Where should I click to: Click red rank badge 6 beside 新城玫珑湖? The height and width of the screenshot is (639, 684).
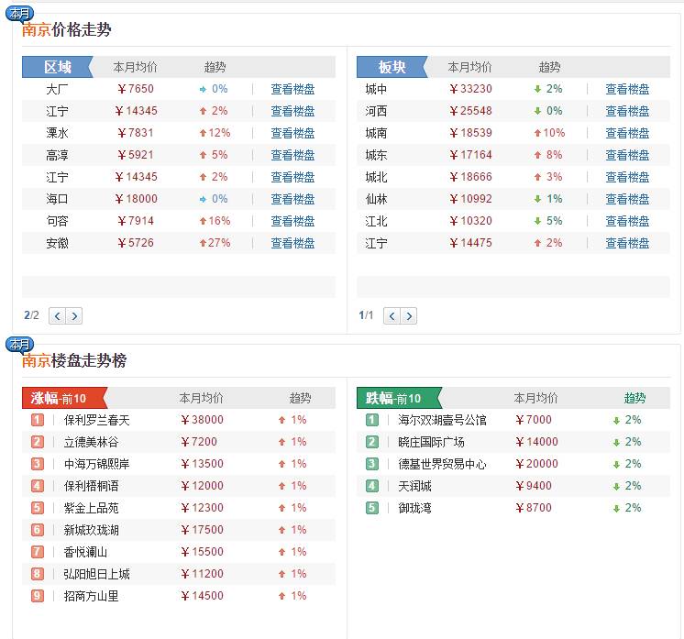click(x=38, y=530)
